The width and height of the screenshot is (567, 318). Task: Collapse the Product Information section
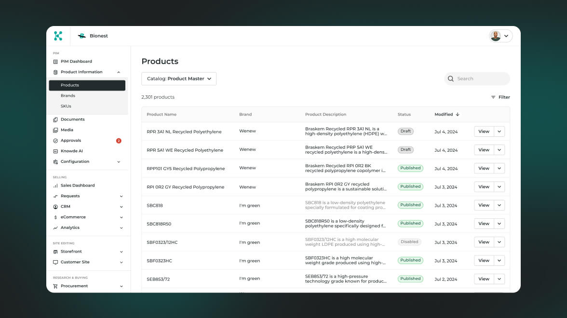coord(119,72)
